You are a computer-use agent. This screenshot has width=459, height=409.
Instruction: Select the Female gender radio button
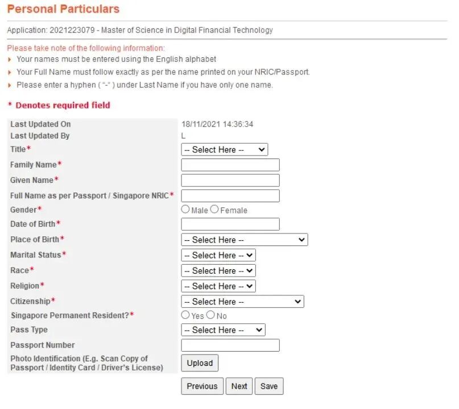tap(214, 210)
